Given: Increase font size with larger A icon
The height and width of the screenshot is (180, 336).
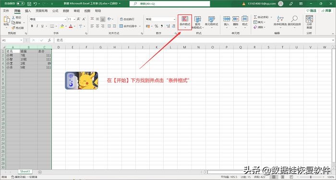Looking at the screenshot, I should 79,19.
